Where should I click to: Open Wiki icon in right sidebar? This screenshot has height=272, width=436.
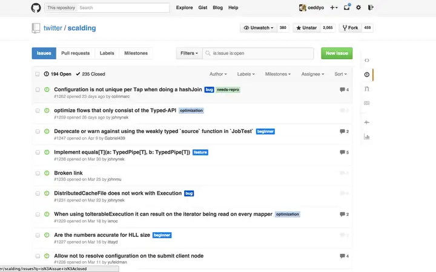(x=367, y=103)
